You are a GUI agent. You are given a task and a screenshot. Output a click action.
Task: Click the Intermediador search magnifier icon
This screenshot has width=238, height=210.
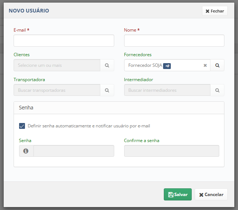tap(217, 90)
